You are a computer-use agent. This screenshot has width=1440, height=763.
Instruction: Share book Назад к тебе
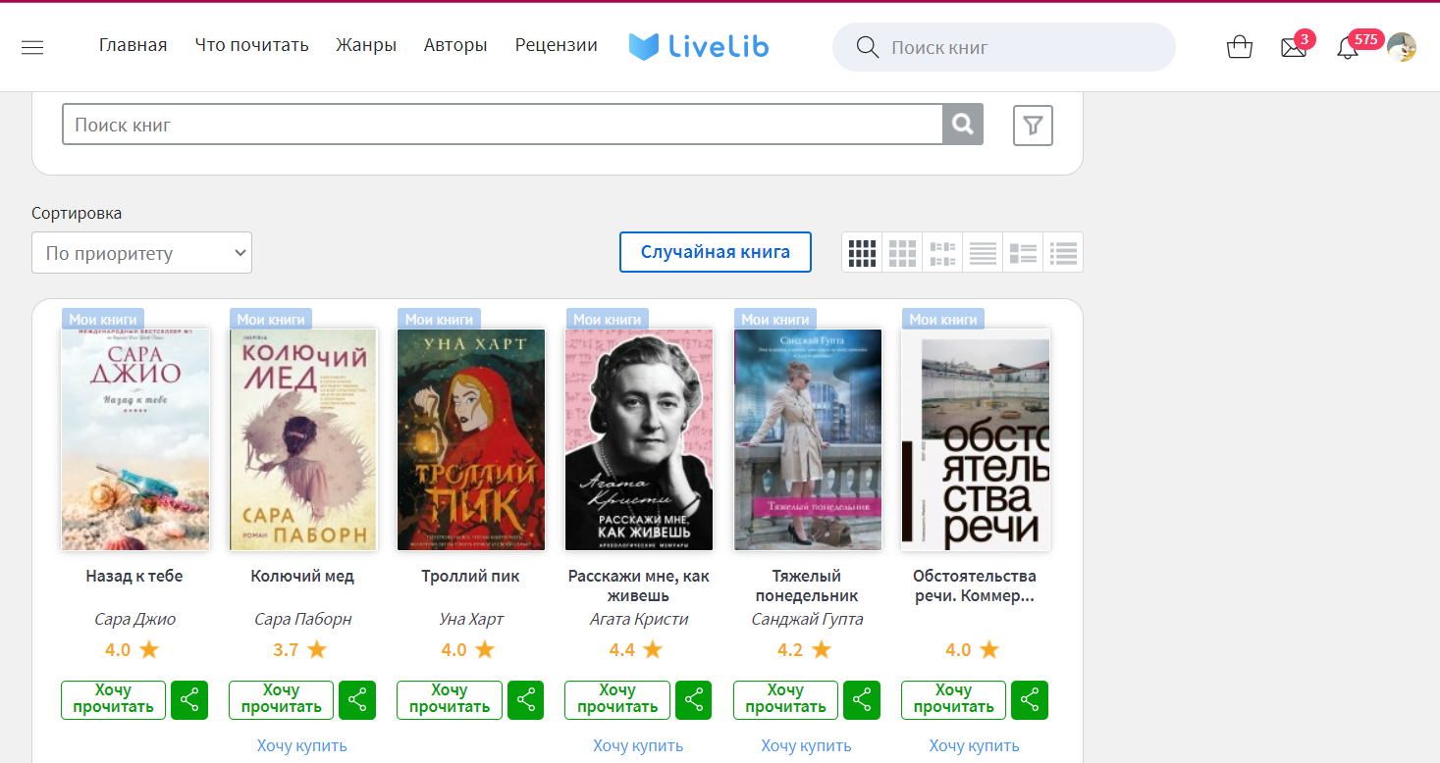(189, 700)
